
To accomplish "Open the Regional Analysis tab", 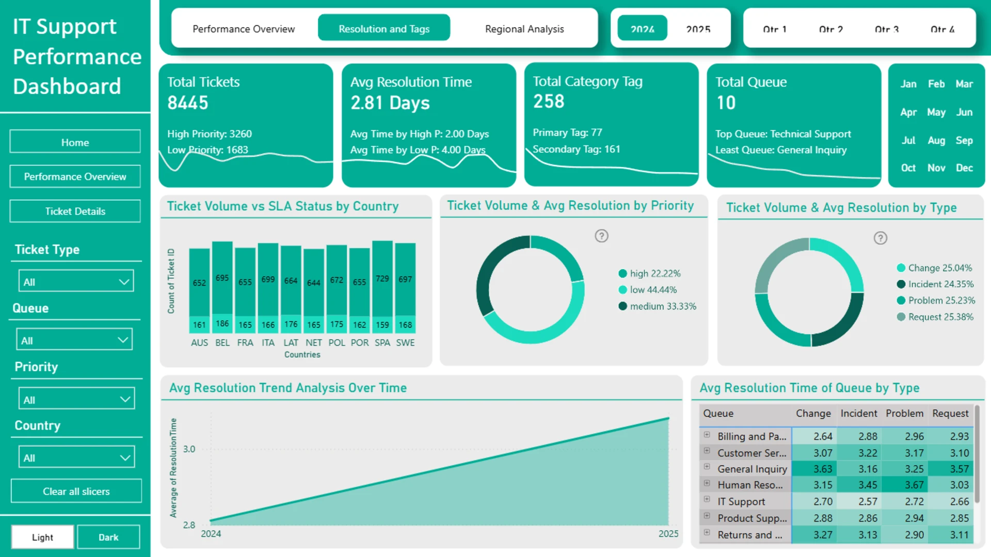I will pos(524,29).
